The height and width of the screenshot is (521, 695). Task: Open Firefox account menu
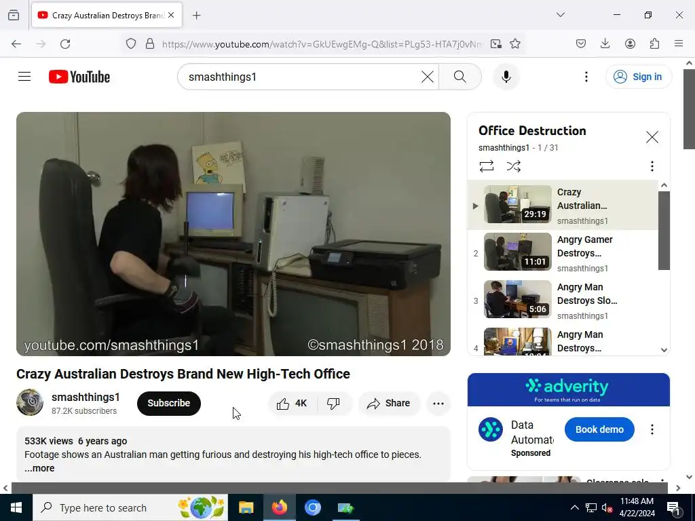pos(630,44)
